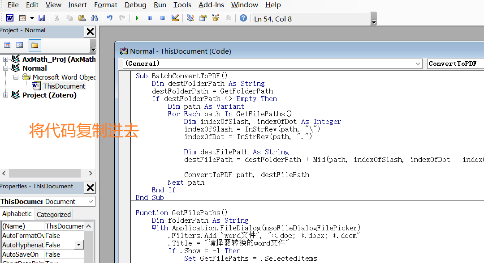Expand the AxMath_Proj tree node
This screenshot has height=263, width=484.
(5, 59)
